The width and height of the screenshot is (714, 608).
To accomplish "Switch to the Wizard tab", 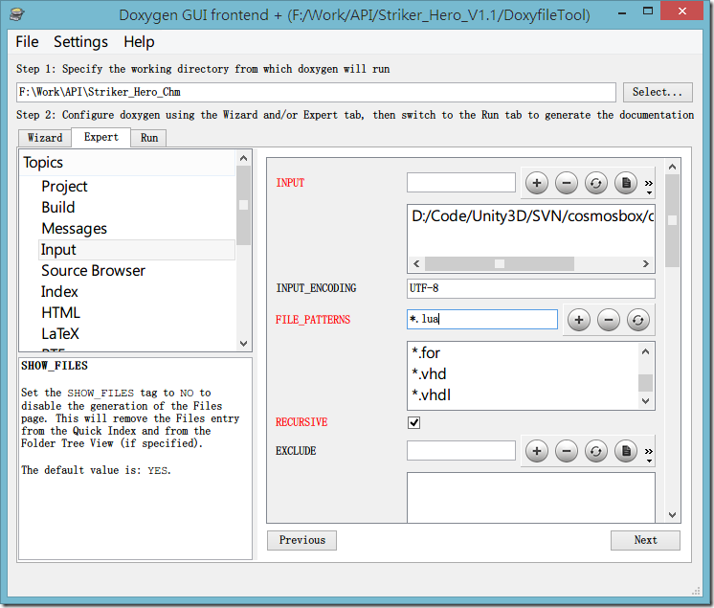I will [x=45, y=138].
